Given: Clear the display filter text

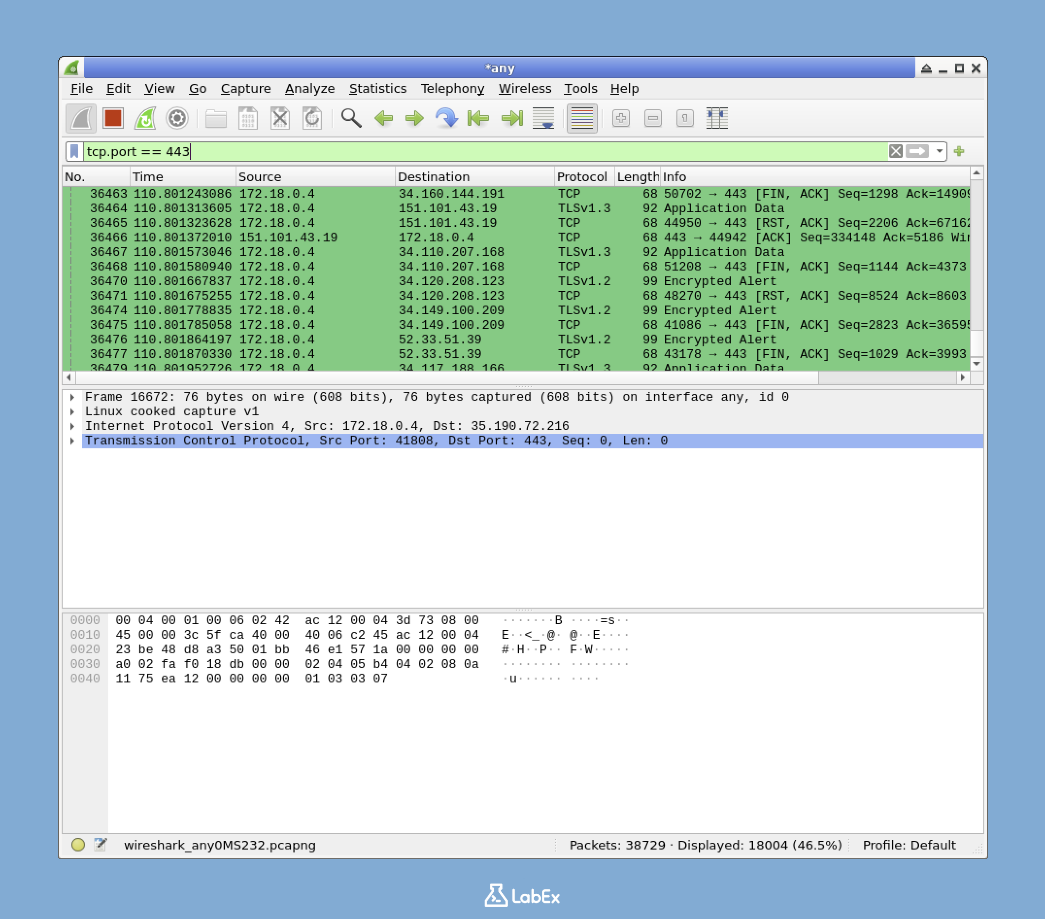Looking at the screenshot, I should point(895,152).
